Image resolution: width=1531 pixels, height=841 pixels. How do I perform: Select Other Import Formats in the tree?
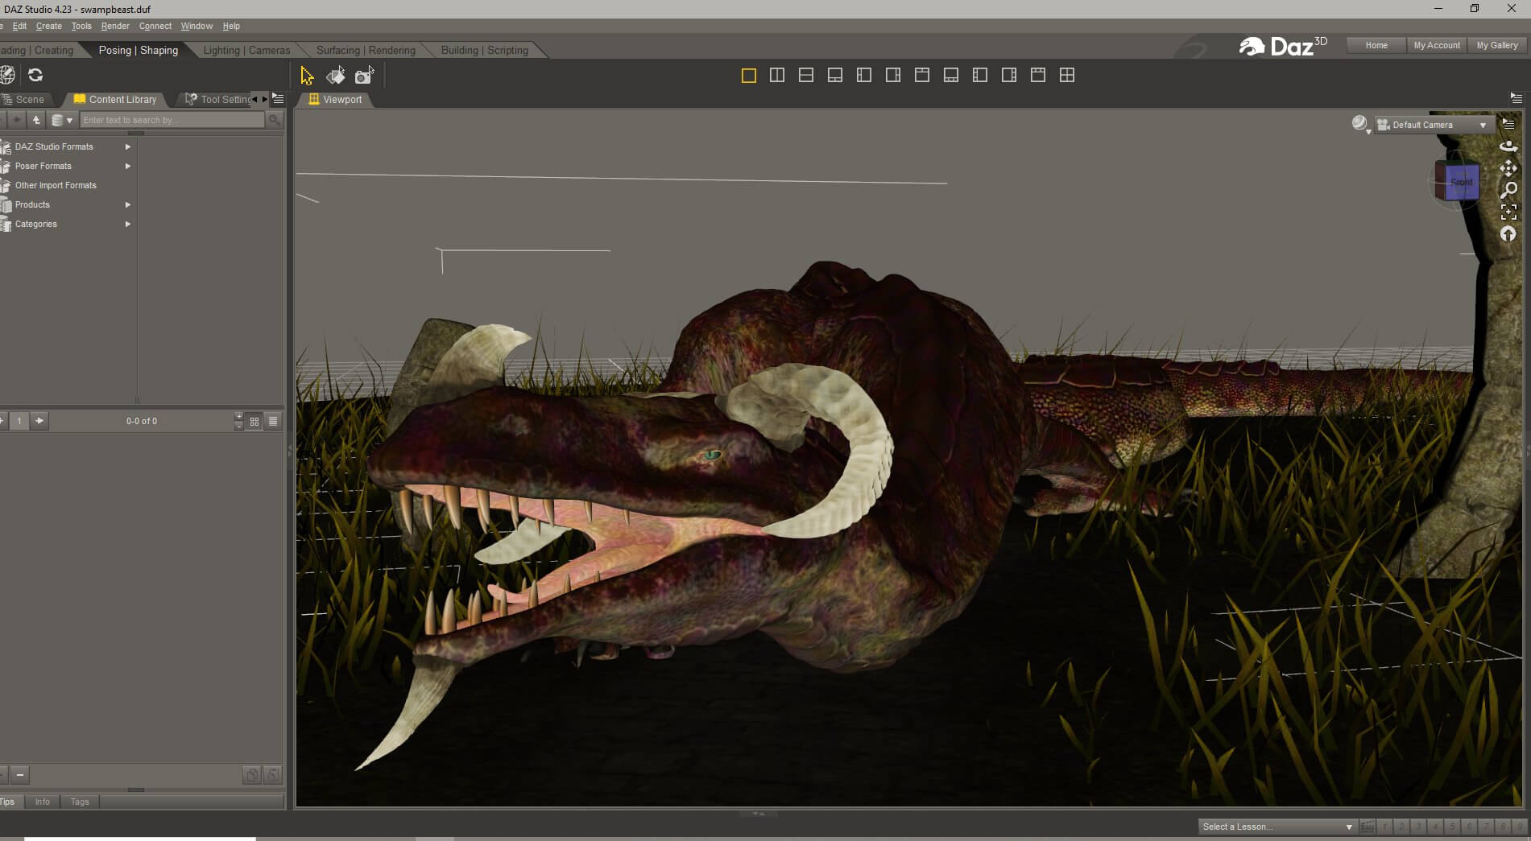pos(56,185)
